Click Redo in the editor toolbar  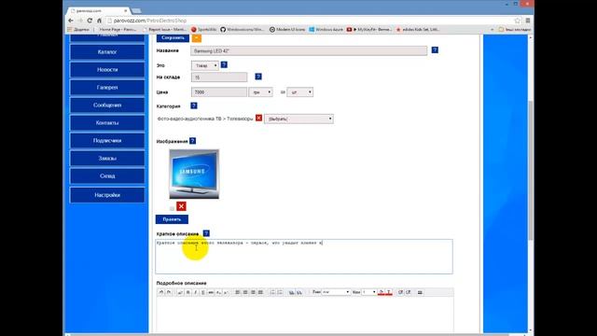pyautogui.click(x=169, y=292)
